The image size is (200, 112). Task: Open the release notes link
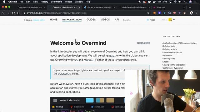coord(39,20)
